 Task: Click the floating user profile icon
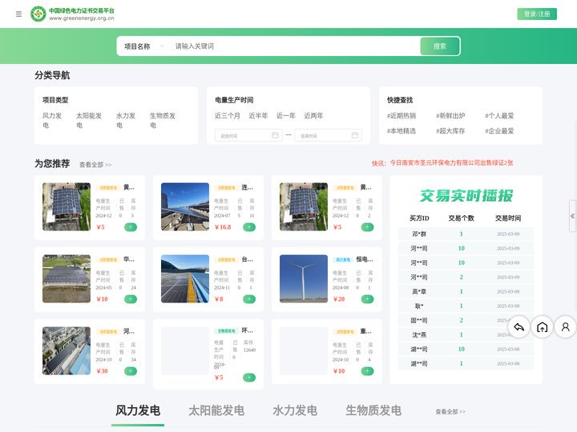click(x=566, y=326)
